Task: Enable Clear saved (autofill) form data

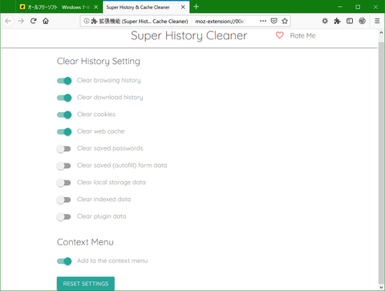Action: [63, 166]
